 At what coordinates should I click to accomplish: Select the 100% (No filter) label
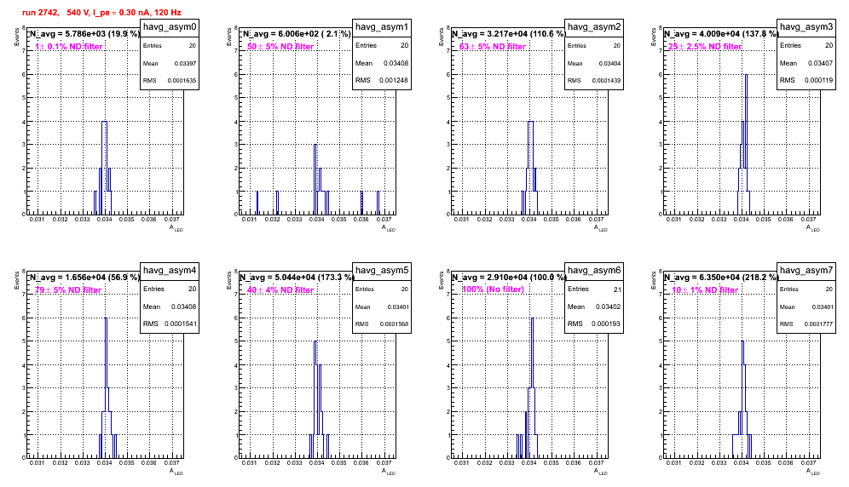click(494, 289)
